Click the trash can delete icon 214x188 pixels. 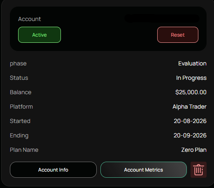pos(198,170)
